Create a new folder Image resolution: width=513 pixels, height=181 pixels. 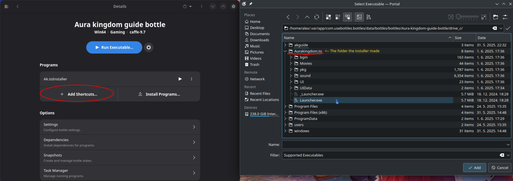coord(496,17)
